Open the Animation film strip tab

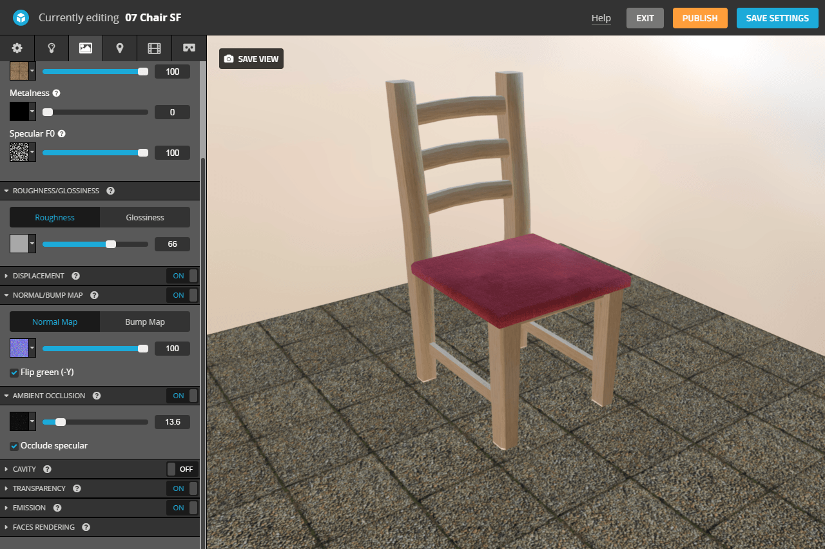pyautogui.click(x=154, y=48)
